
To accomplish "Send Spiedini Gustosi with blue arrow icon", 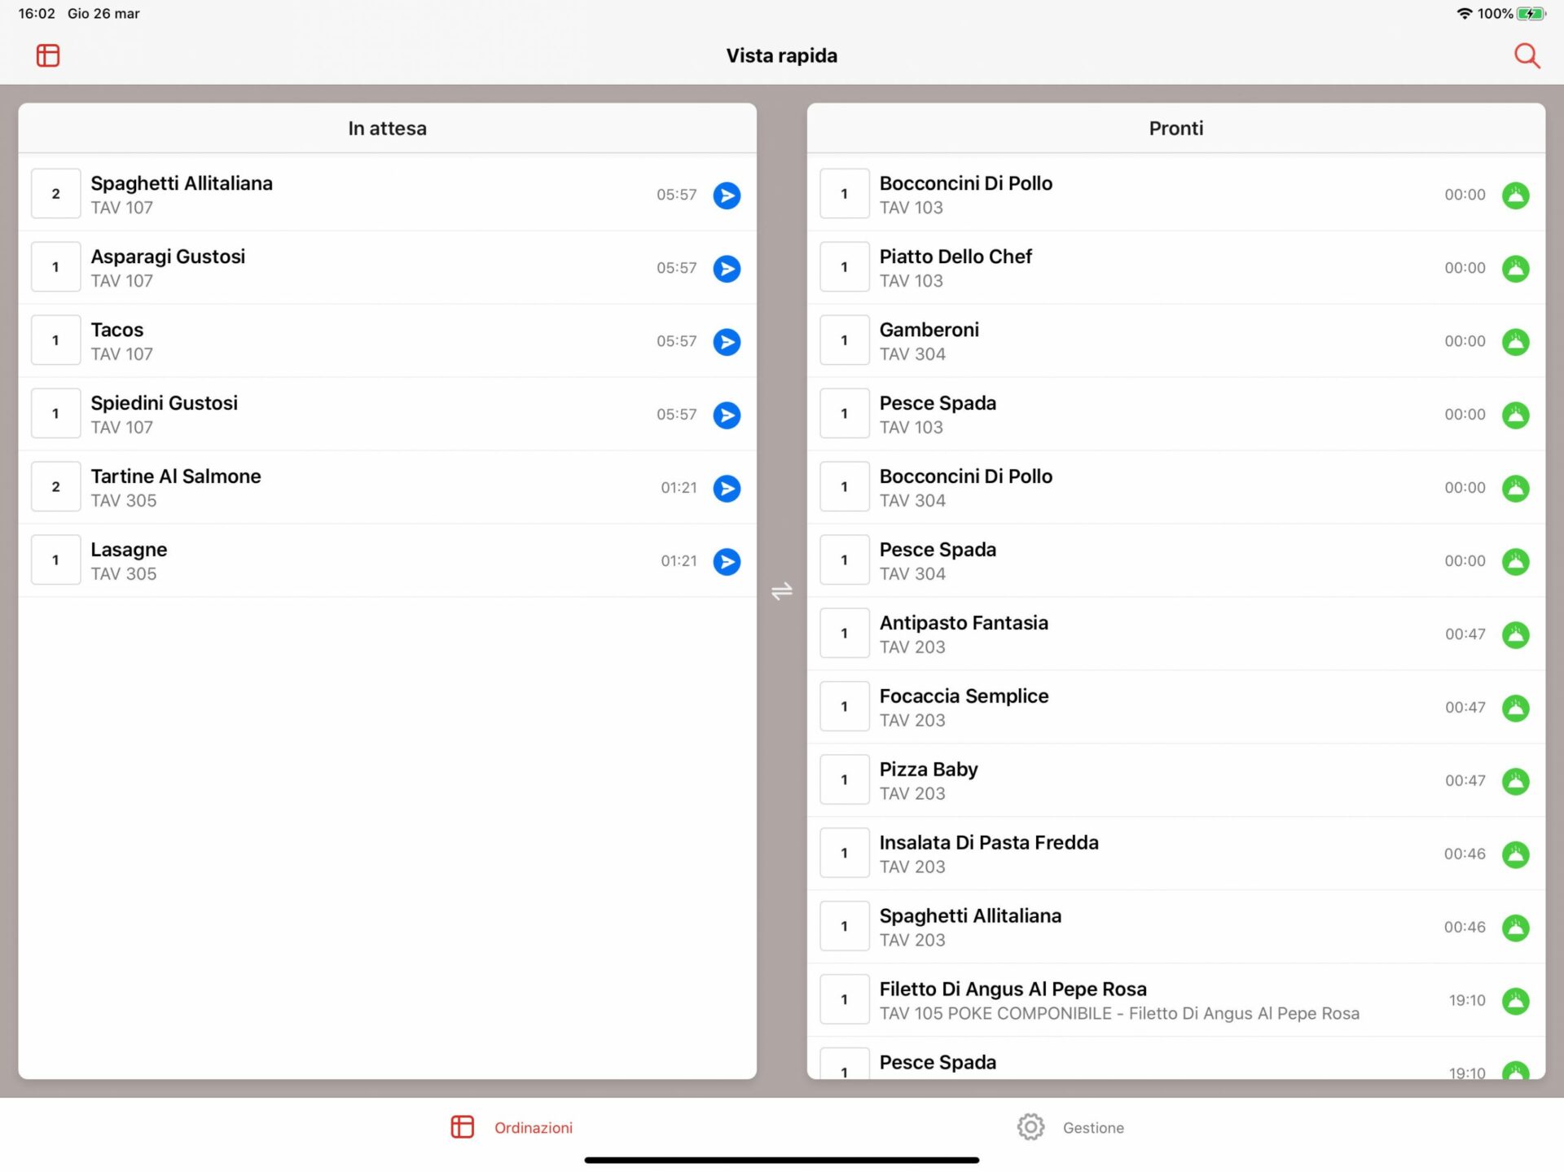I will click(727, 415).
